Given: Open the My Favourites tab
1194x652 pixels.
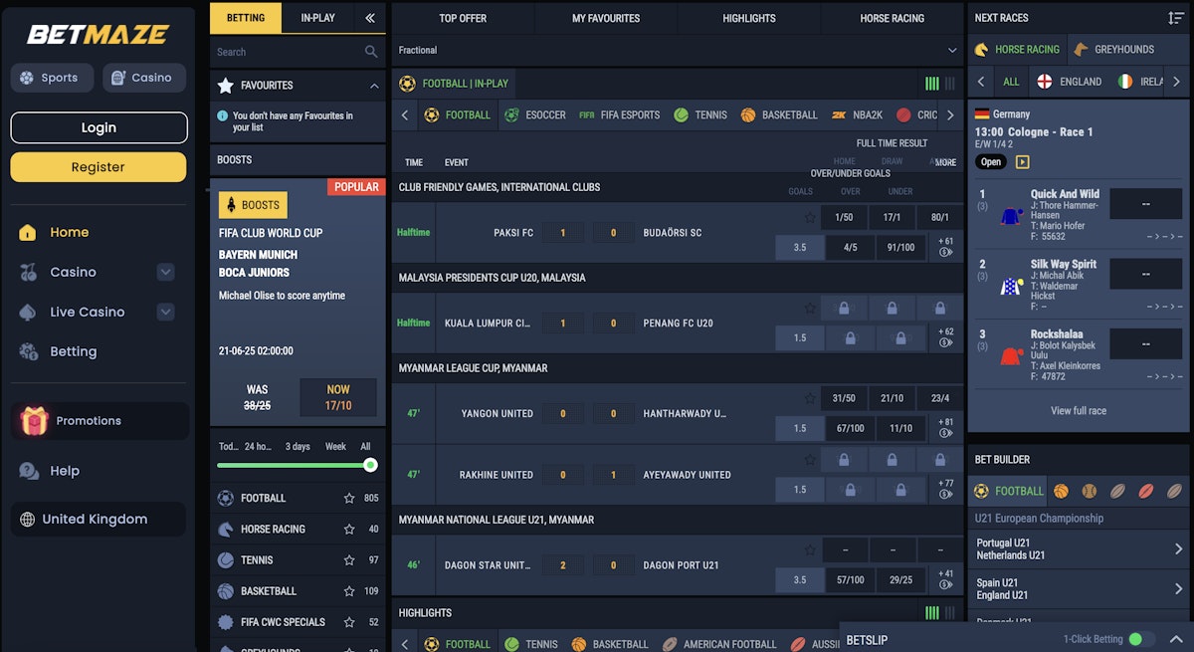Looking at the screenshot, I should click(x=606, y=18).
